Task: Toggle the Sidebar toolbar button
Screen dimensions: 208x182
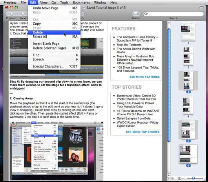Action: tap(136, 13)
